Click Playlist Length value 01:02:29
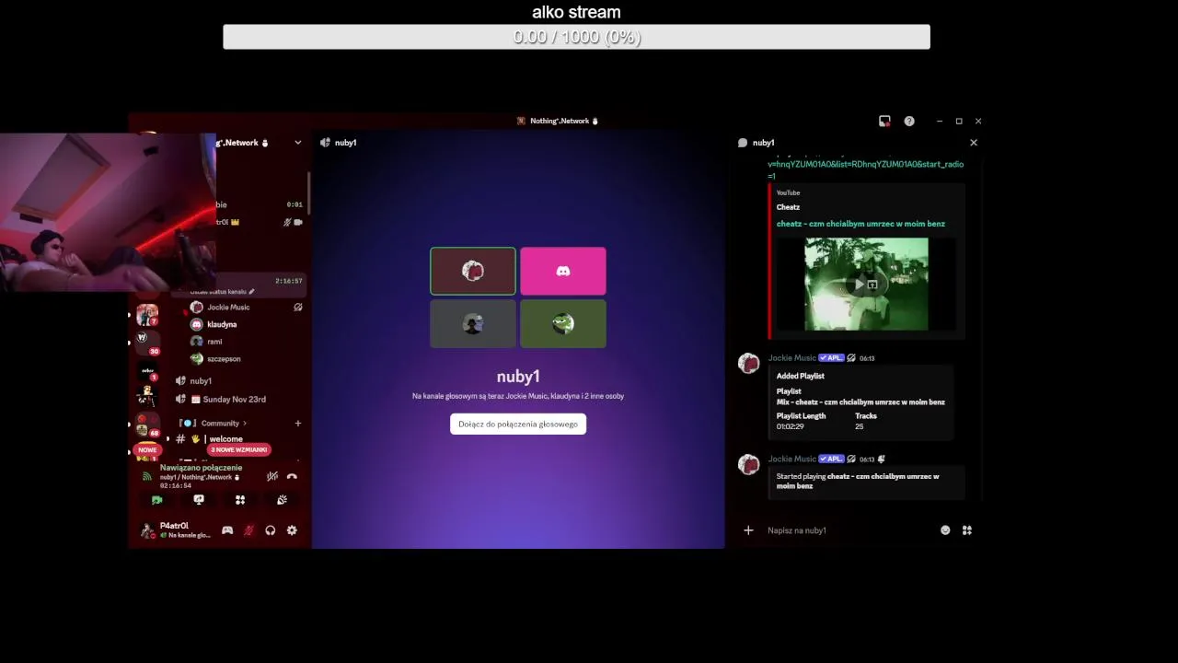Screen dimensions: 1178x663 click(790, 426)
